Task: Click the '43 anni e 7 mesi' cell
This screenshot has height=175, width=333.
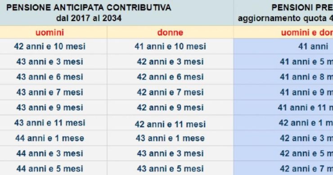Action: tap(49, 92)
